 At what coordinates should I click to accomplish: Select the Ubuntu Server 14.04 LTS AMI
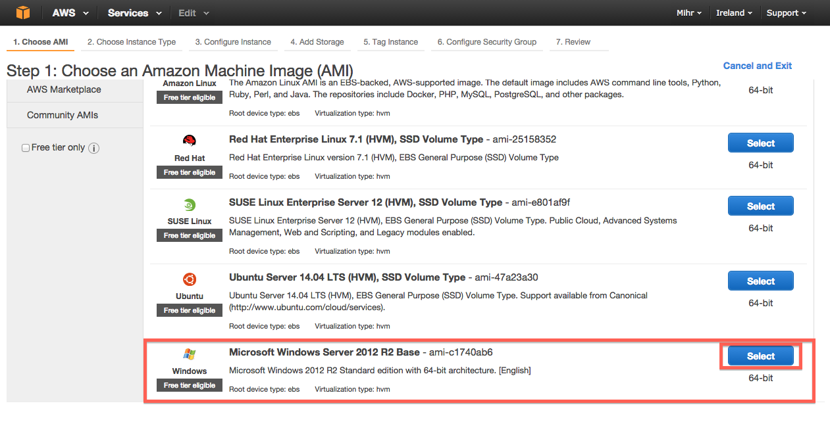click(x=761, y=281)
